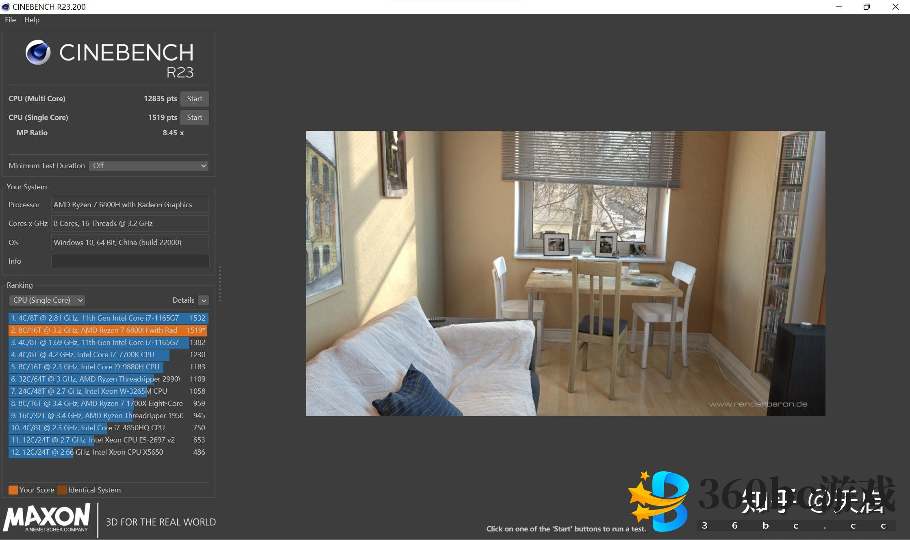This screenshot has height=540, width=910.
Task: Open the File menu
Action: (x=10, y=20)
